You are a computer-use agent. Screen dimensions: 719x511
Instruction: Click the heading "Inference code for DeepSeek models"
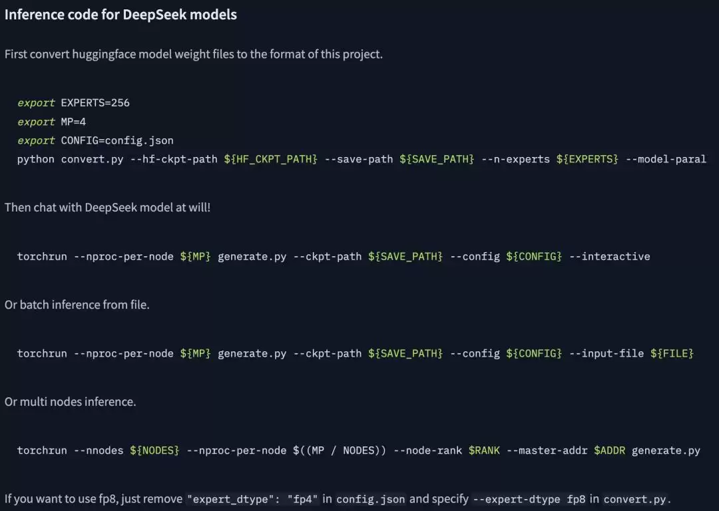[120, 15]
